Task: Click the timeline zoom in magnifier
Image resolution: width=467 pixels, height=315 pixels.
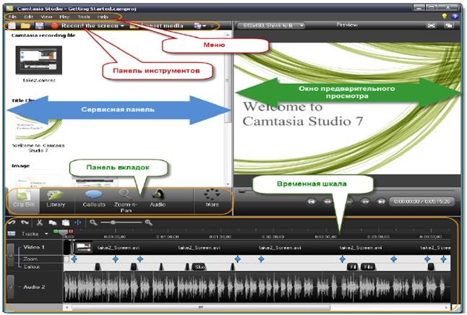Action: click(148, 223)
